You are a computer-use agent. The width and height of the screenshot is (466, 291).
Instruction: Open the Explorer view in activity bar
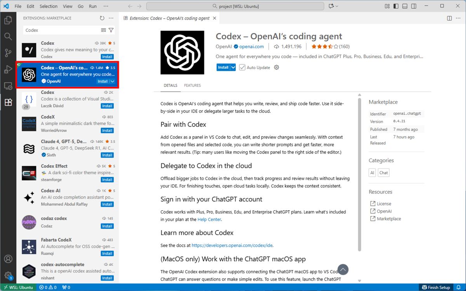(8, 20)
